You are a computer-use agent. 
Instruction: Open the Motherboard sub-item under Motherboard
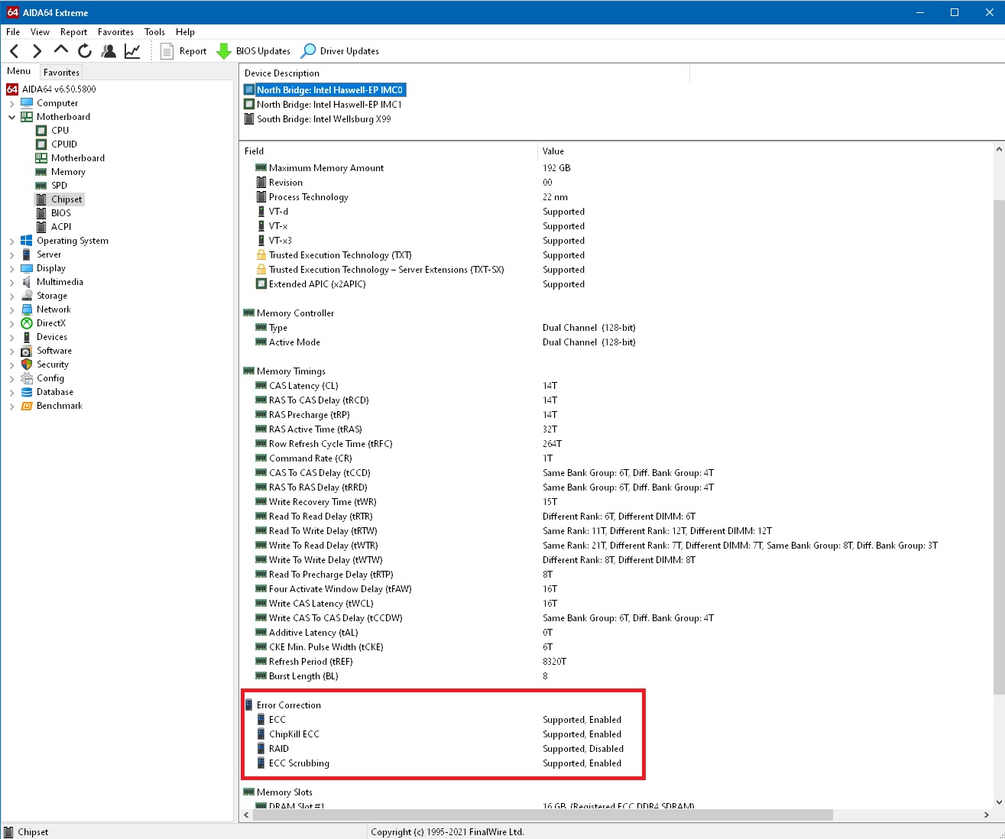78,158
